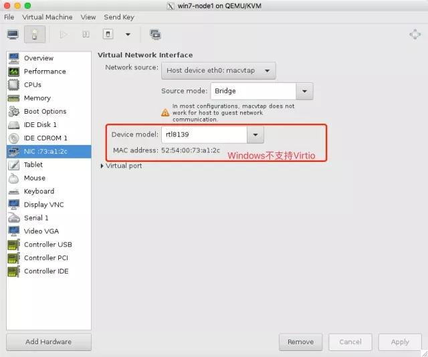The width and height of the screenshot is (428, 357).
Task: Open the Network source dropdown
Action: (219, 70)
